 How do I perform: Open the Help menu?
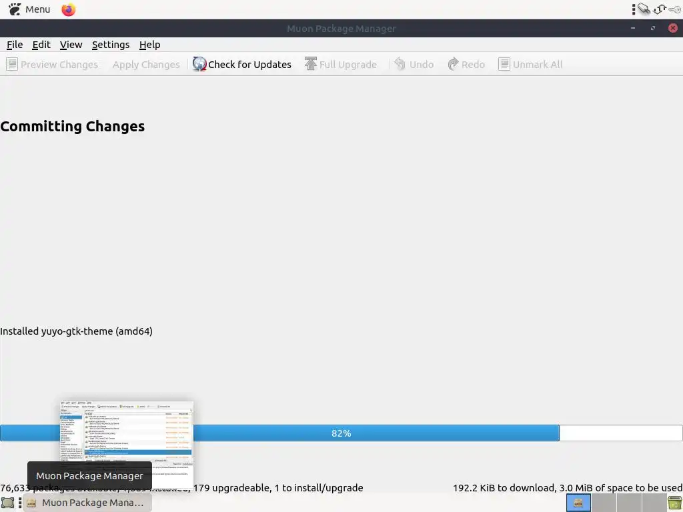(150, 45)
